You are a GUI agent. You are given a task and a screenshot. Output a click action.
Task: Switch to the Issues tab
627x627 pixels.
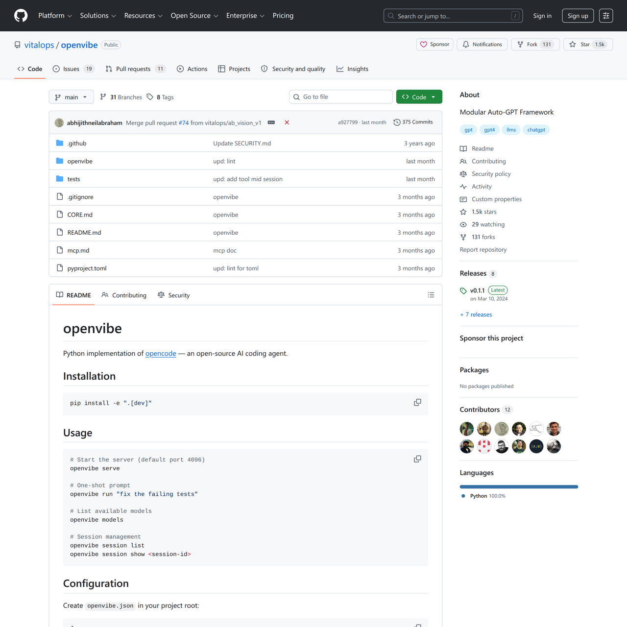pyautogui.click(x=73, y=69)
